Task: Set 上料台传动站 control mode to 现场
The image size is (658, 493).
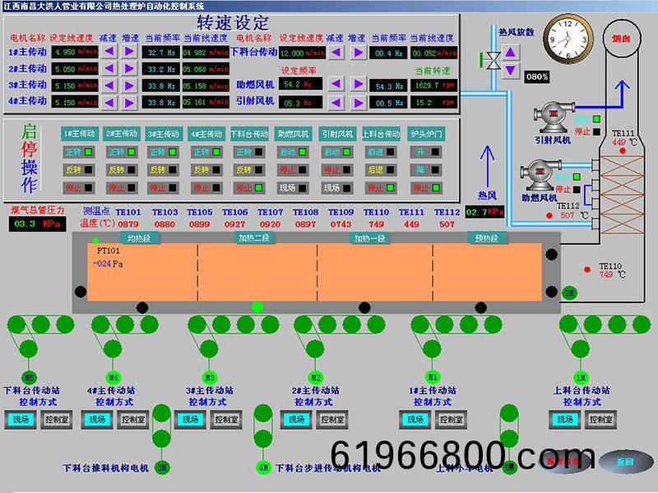Action: [565, 419]
